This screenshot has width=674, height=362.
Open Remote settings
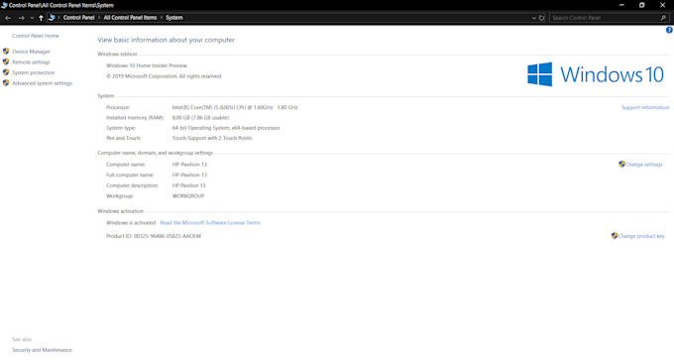coord(31,61)
